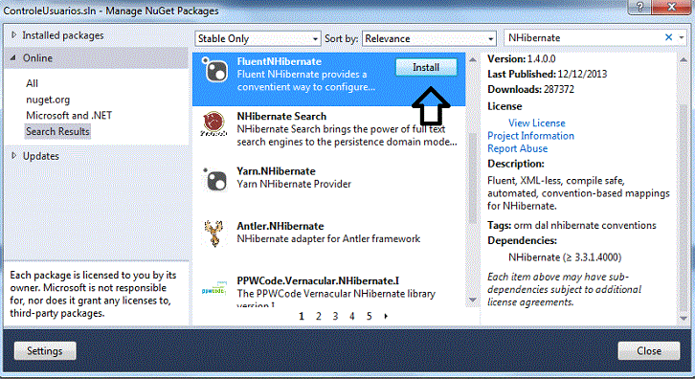
Task: Click the PPWCode package logo icon
Action: [214, 289]
